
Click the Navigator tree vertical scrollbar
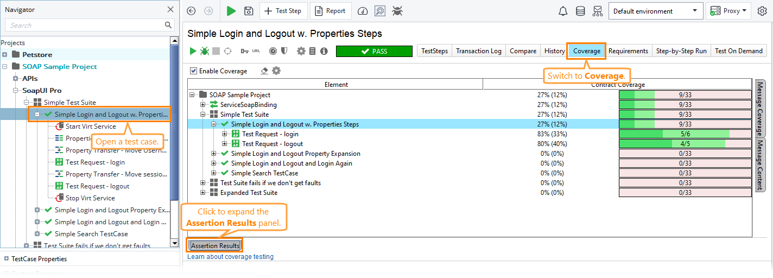pos(174,141)
